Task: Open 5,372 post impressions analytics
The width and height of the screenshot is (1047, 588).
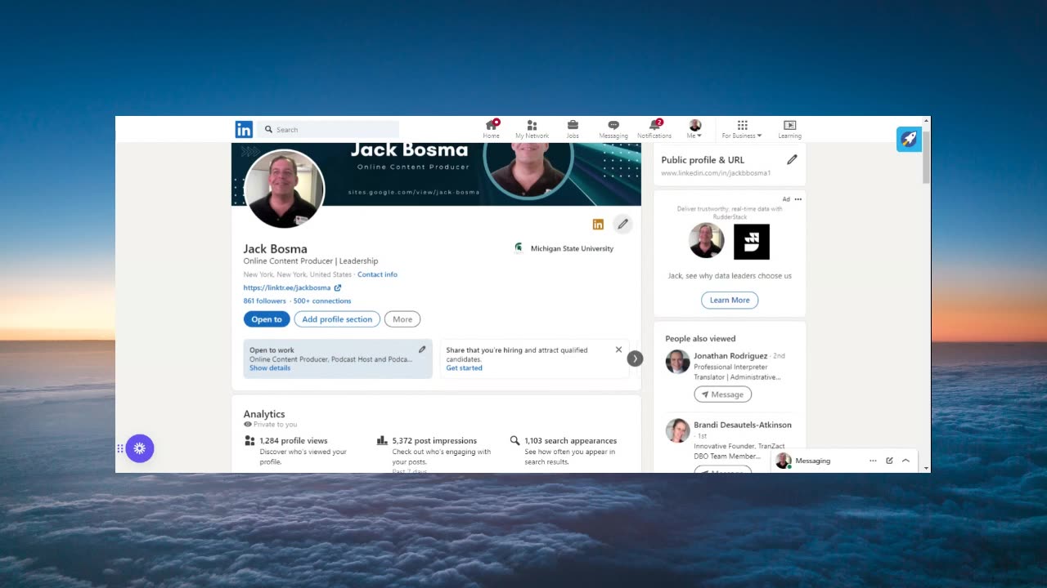Action: point(434,441)
